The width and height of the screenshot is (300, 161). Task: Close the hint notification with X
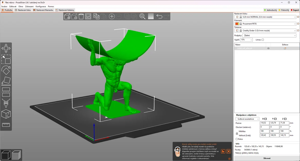click(228, 151)
